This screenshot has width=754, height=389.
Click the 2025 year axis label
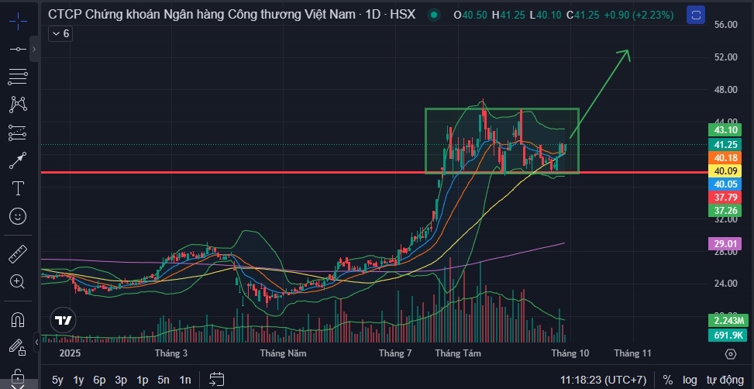coord(70,353)
